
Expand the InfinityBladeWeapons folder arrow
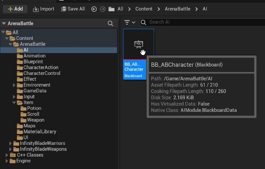point(10,149)
